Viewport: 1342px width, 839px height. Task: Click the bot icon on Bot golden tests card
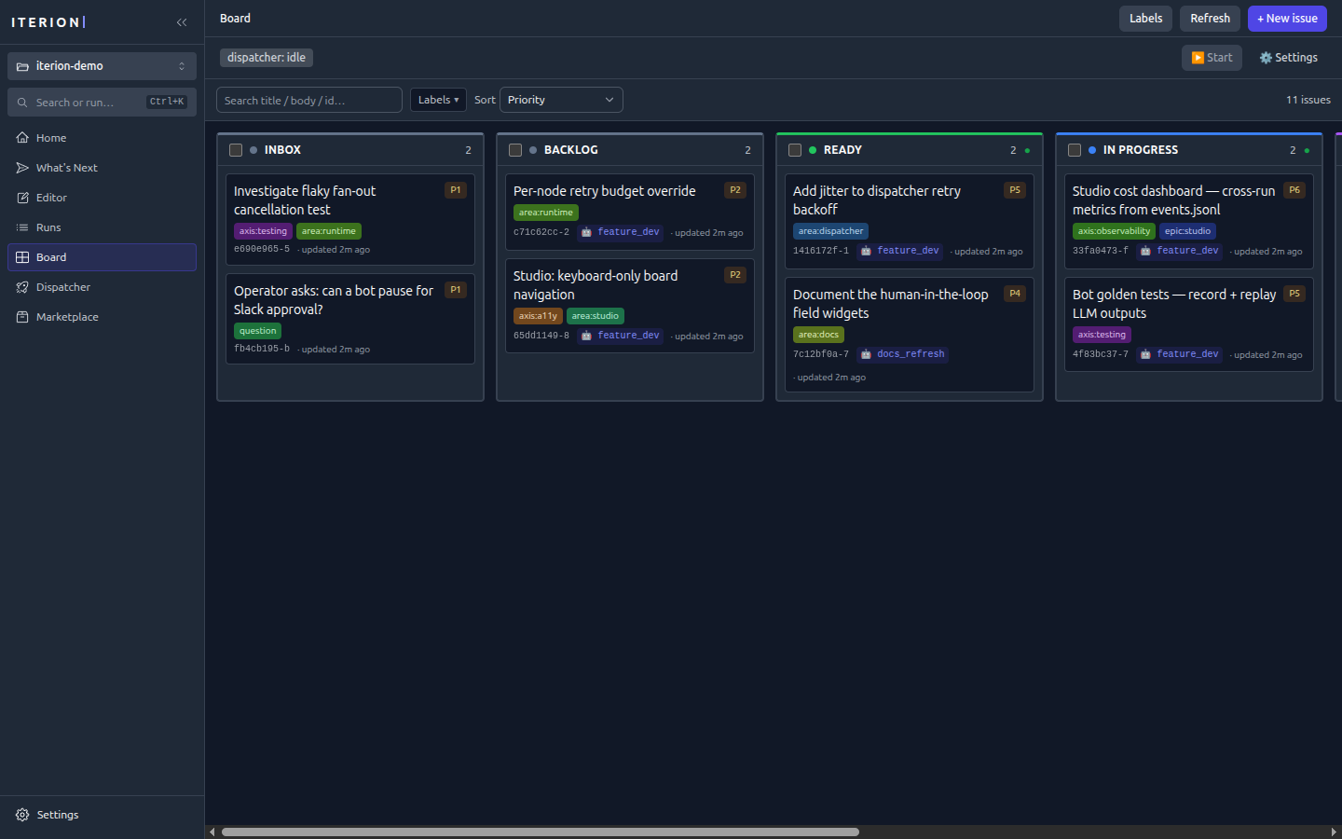tap(1145, 354)
